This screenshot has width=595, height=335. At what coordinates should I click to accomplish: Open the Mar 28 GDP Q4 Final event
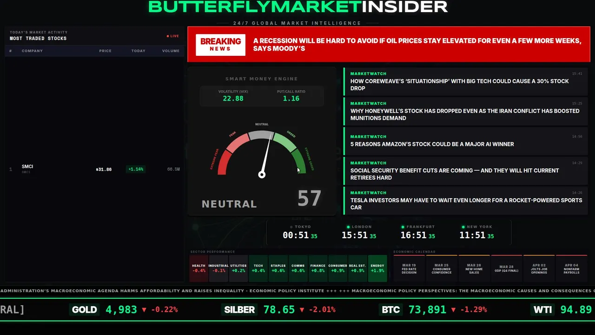[506, 268]
